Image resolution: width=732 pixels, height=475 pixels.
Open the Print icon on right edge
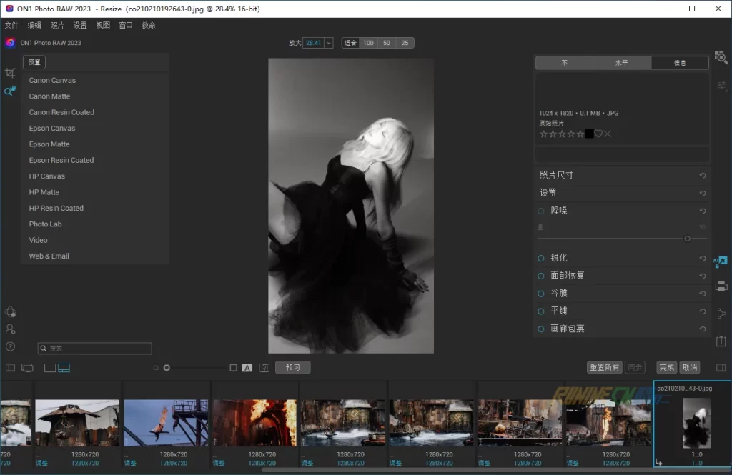pyautogui.click(x=721, y=286)
